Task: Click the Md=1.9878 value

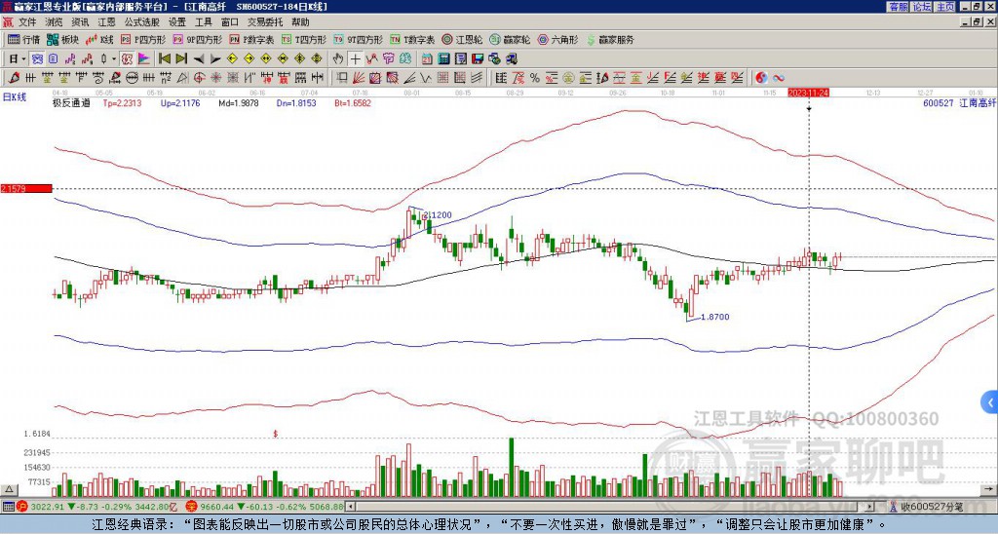Action: 239,102
